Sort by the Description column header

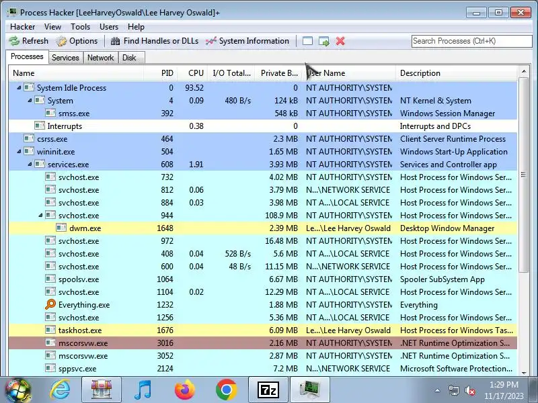[457, 73]
